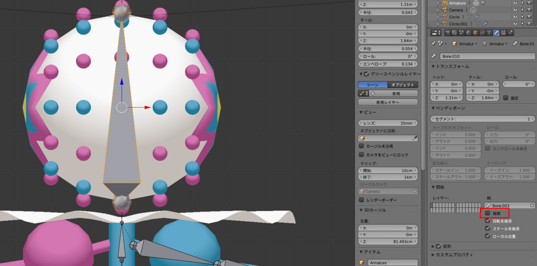Click the シーン grease pencil source button

[x=373, y=85]
